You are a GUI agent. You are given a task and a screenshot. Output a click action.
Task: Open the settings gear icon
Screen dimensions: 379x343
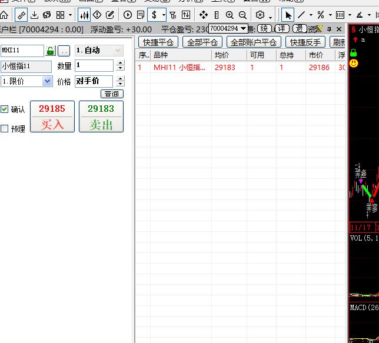point(260,15)
